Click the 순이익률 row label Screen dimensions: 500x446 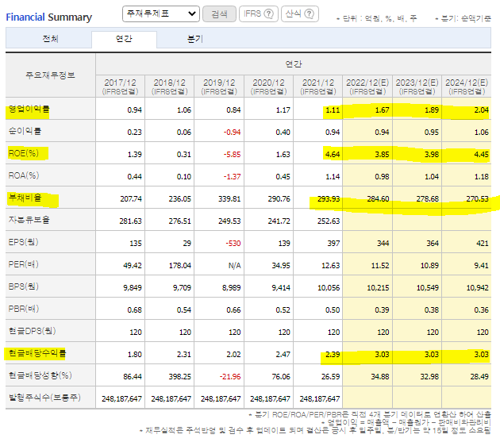coord(25,131)
